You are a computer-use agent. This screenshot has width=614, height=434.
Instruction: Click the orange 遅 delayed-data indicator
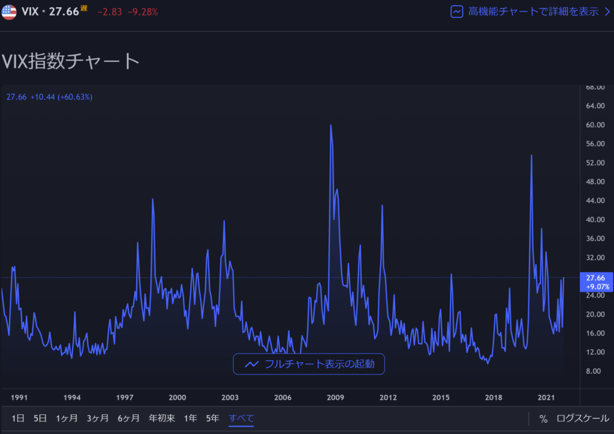pyautogui.click(x=84, y=8)
